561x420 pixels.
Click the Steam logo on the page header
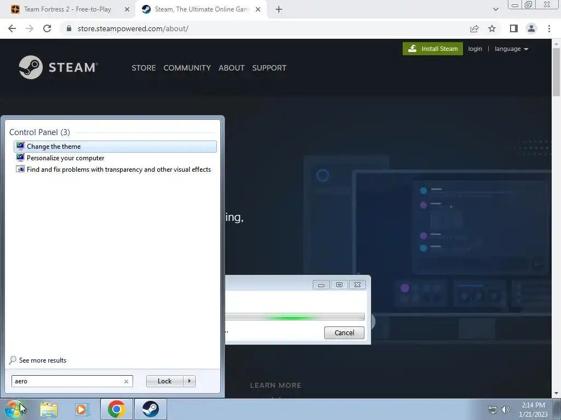[x=58, y=67]
